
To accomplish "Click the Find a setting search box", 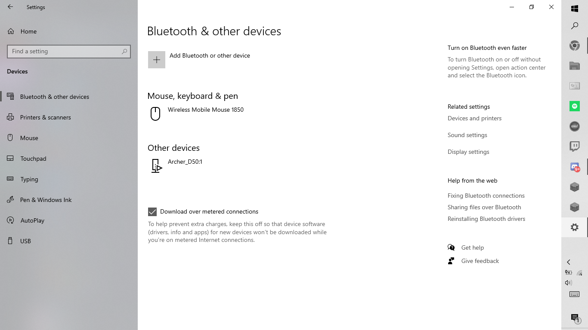I will click(69, 51).
